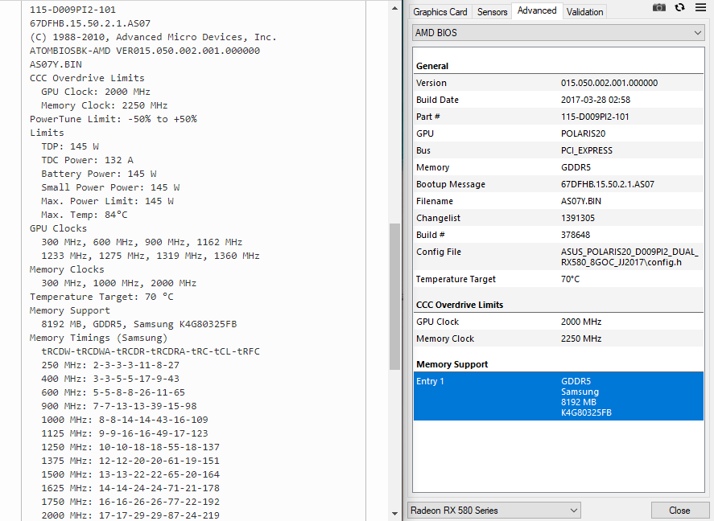Screen dimensions: 714x521
Task: Click the refresh icon in GPU-Z
Action: 679,7
